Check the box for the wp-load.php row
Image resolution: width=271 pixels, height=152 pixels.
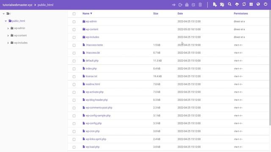click(74, 147)
